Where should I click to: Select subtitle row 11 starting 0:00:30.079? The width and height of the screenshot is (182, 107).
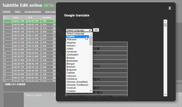point(29,56)
